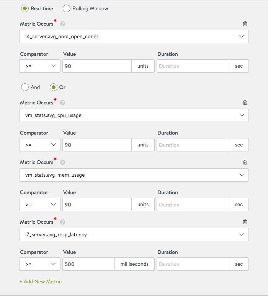Open comparator dropdown for avg_pool_open_conns metric
The height and width of the screenshot is (296, 268).
coord(40,66)
